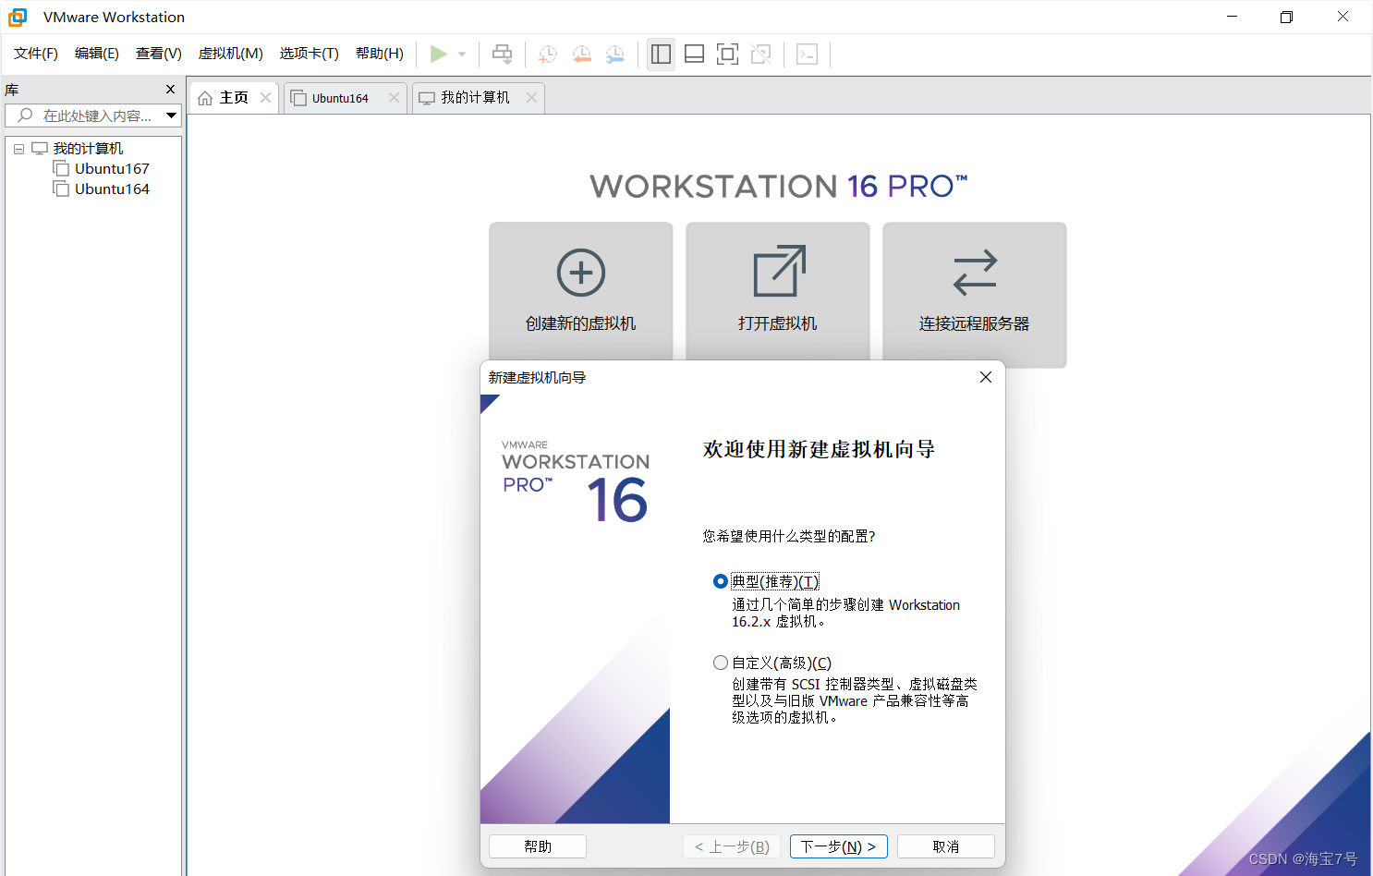
Task: Click the green Power On play icon
Action: (x=439, y=54)
